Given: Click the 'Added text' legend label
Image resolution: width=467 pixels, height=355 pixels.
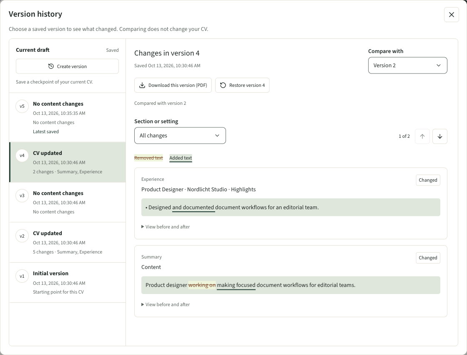Looking at the screenshot, I should pos(181,158).
